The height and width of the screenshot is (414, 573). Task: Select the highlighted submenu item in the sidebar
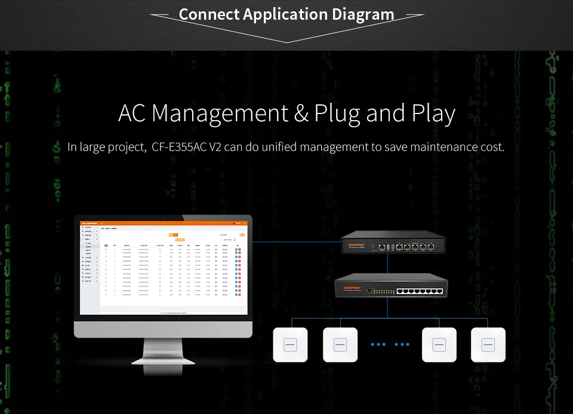(x=88, y=246)
